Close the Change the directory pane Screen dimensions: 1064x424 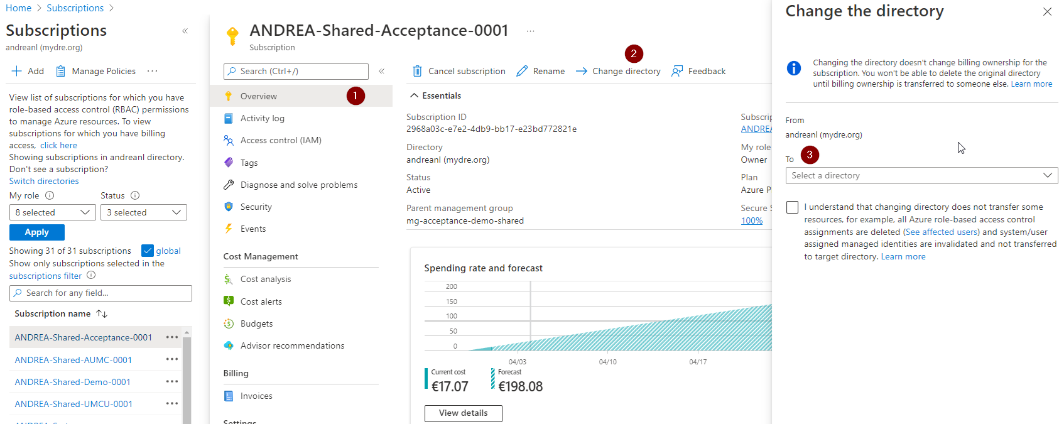(x=1047, y=11)
